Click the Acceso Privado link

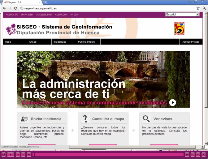191,42
